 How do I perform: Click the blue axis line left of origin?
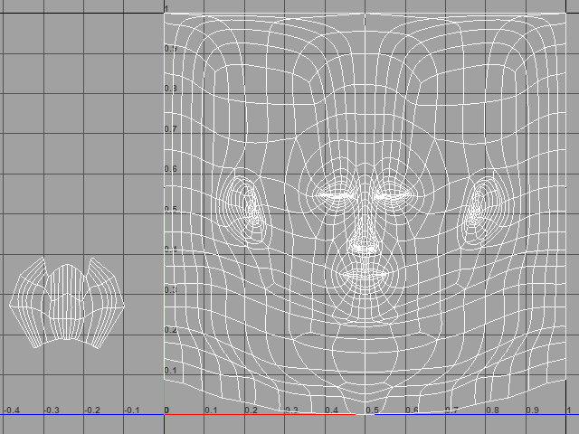point(81,415)
